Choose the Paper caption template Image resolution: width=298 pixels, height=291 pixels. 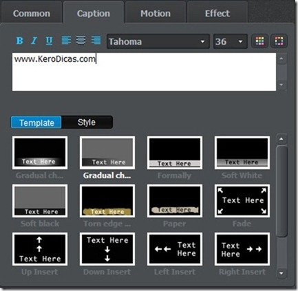175,201
